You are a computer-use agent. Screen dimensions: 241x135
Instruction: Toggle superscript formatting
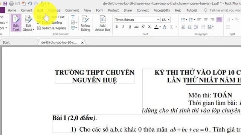[143, 27]
